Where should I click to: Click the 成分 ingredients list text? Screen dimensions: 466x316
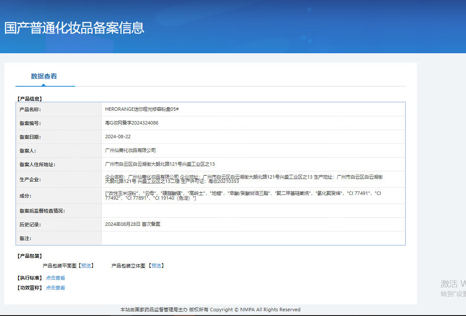pos(243,196)
